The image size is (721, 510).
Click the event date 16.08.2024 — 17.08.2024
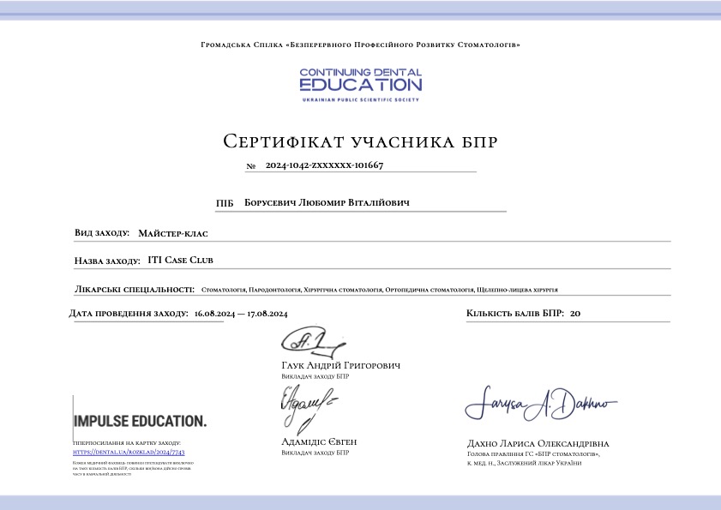[241, 315]
